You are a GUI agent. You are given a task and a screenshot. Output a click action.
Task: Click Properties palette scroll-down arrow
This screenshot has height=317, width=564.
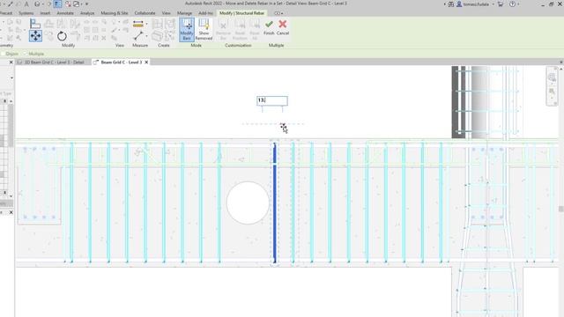coord(11,195)
